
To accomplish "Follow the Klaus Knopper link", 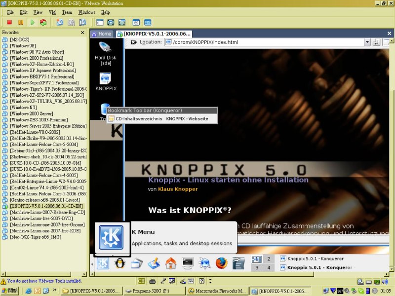I will 178,189.
